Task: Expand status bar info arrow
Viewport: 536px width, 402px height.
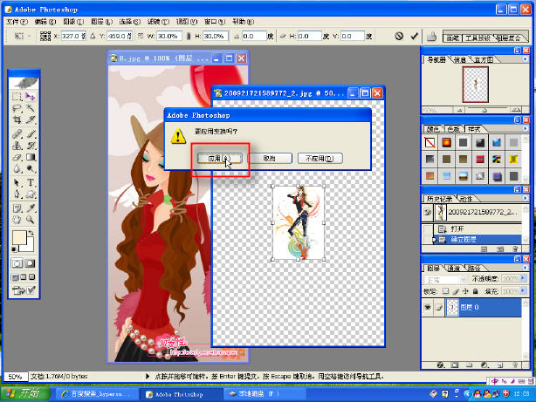Action: tap(148, 377)
